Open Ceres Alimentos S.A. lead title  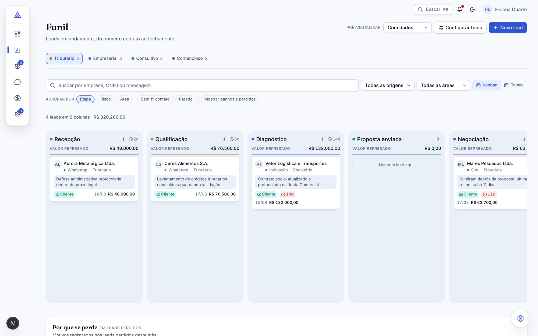point(186,163)
